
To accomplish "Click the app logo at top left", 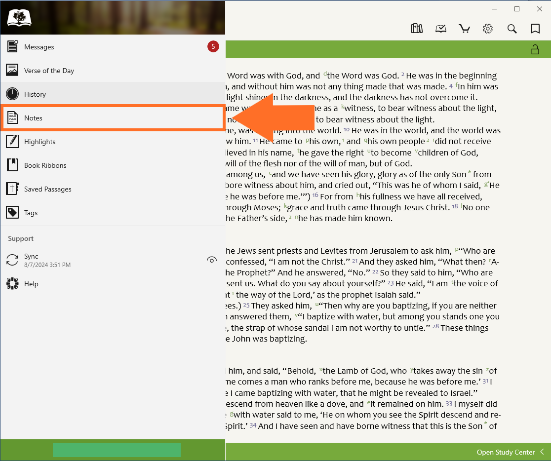I will [19, 18].
